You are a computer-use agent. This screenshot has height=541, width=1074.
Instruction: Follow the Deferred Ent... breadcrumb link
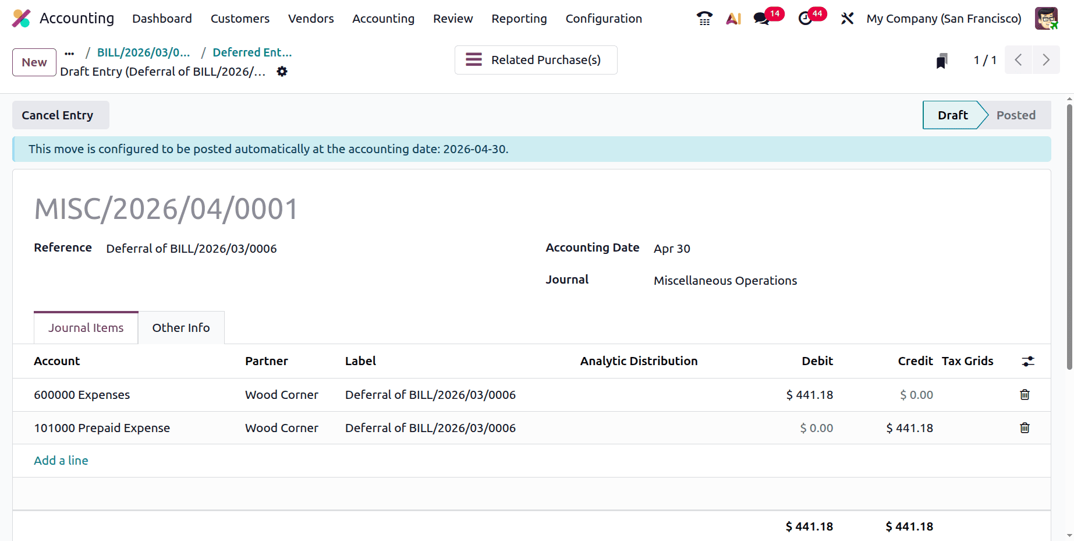pyautogui.click(x=252, y=52)
